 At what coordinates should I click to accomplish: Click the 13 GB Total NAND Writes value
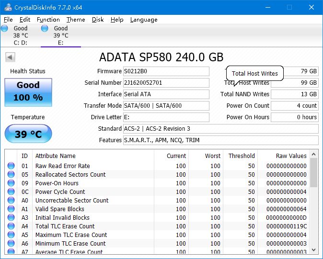point(295,94)
